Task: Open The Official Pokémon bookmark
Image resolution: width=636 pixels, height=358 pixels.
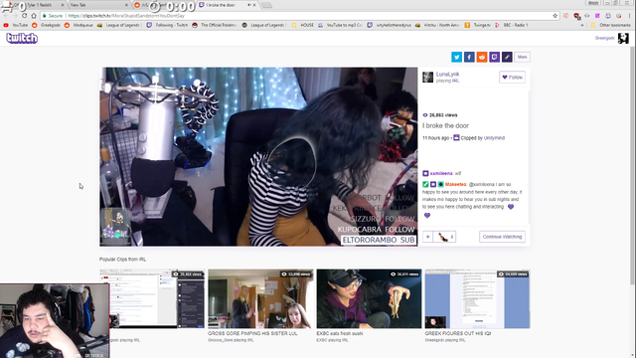Action: click(215, 25)
